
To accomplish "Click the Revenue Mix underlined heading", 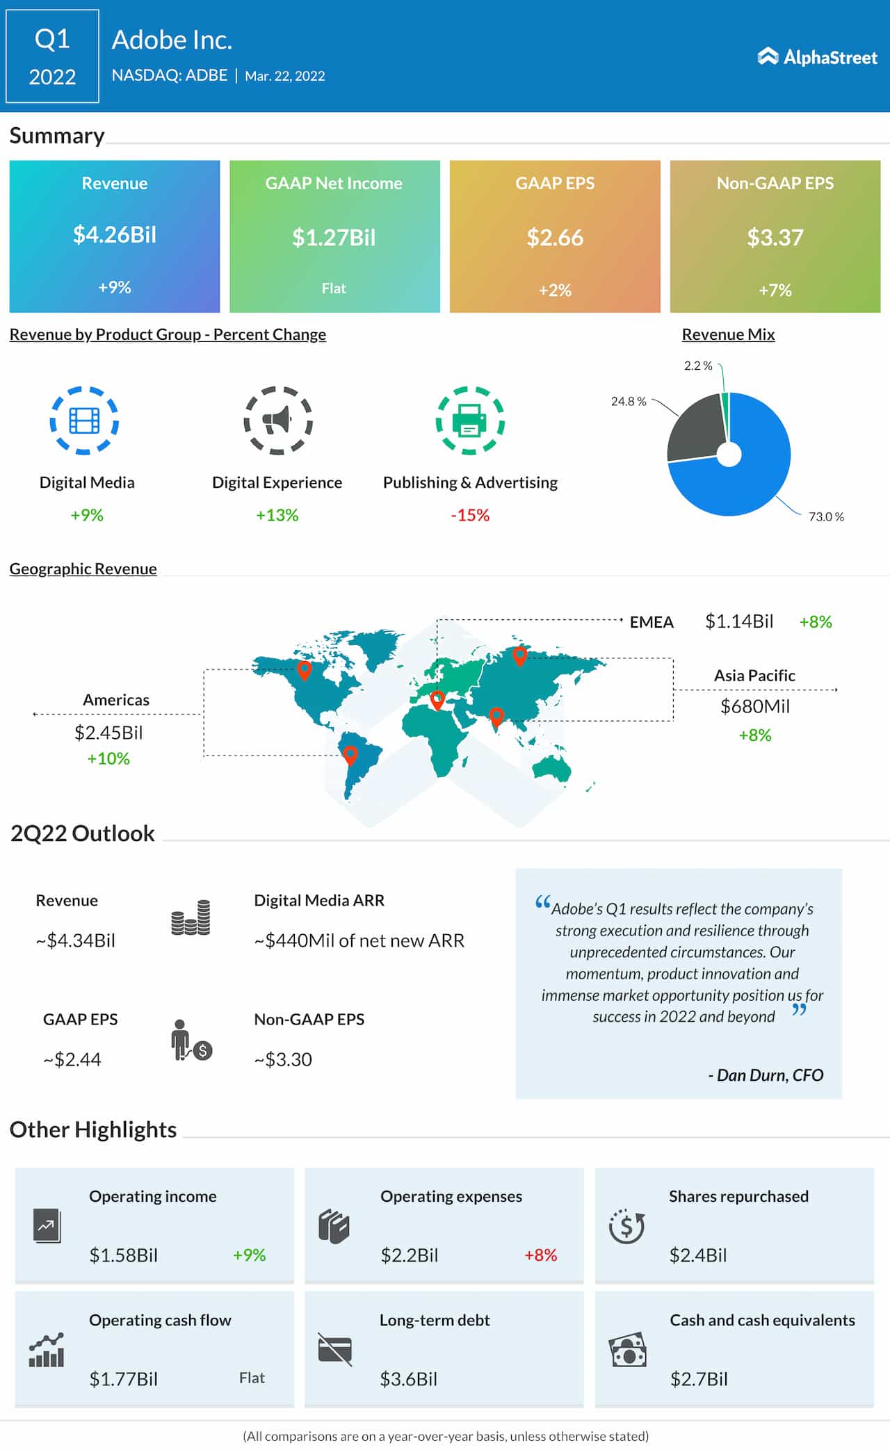I will click(728, 334).
